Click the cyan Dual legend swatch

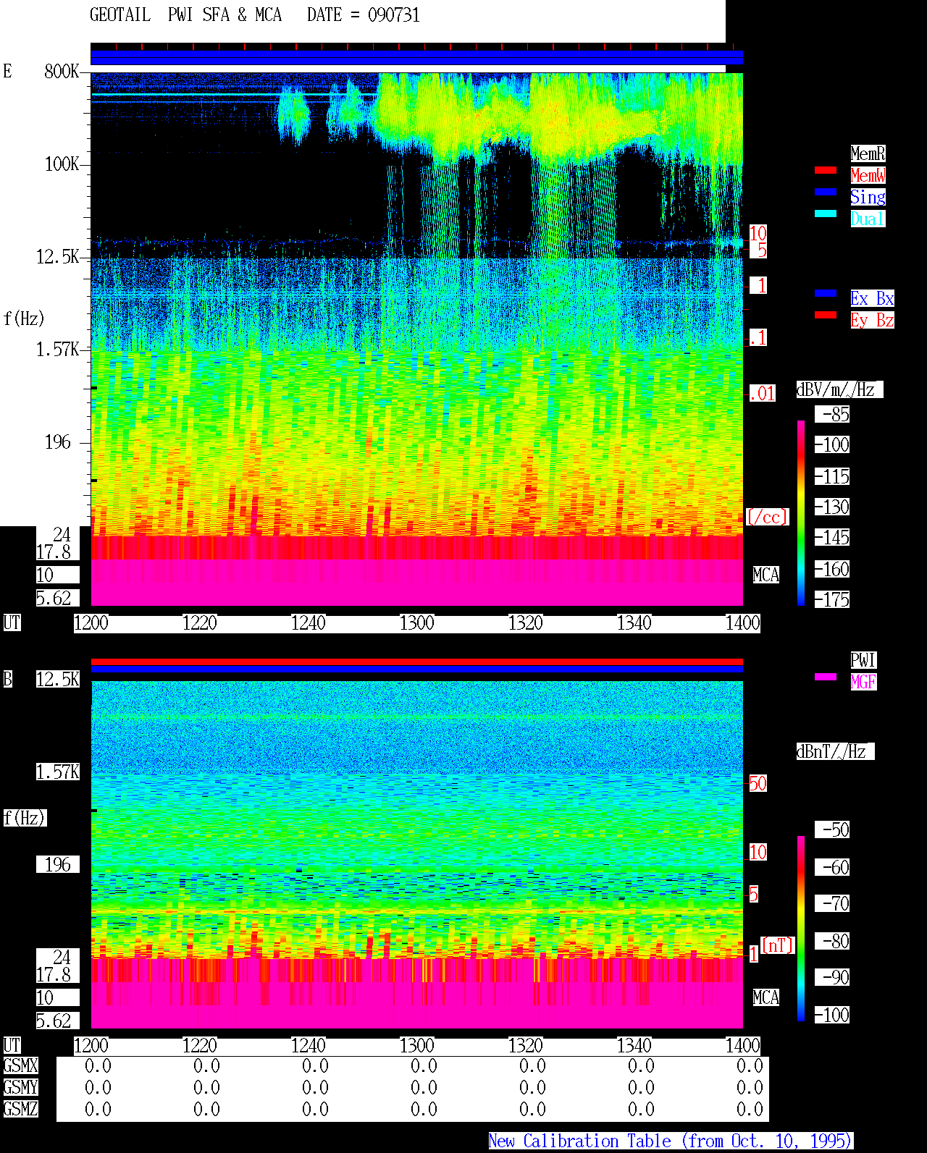826,214
